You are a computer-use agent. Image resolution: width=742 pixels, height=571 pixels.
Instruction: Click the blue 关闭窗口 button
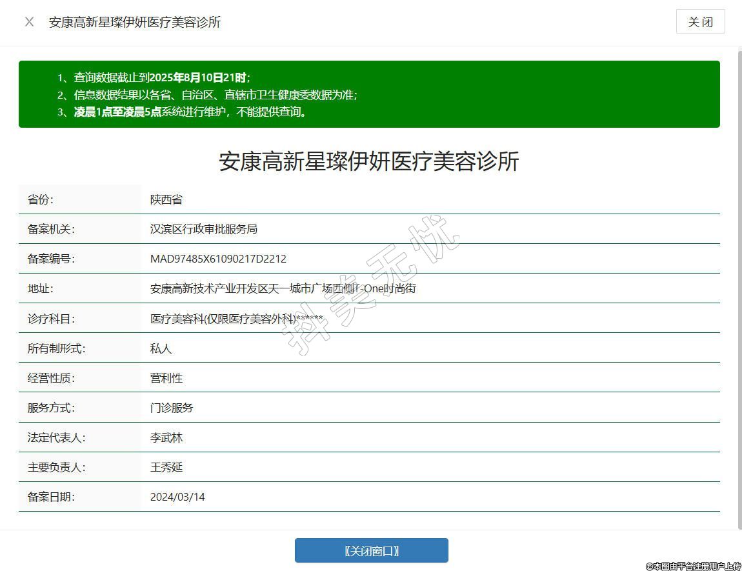coord(371,550)
